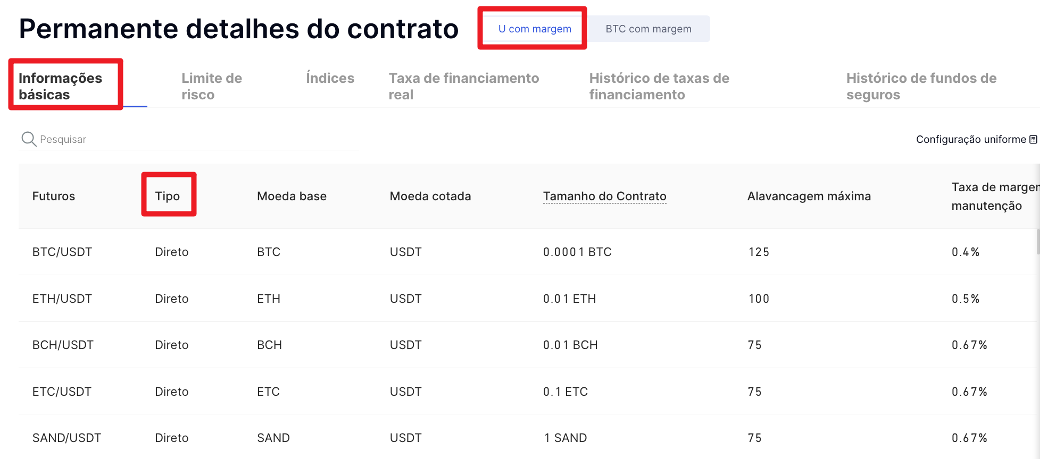Click the magnifier search icon
The width and height of the screenshot is (1064, 459).
[28, 139]
